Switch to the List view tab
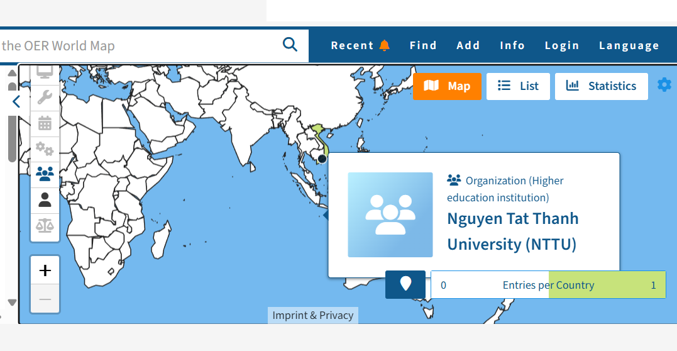677x351 pixels. pos(518,86)
